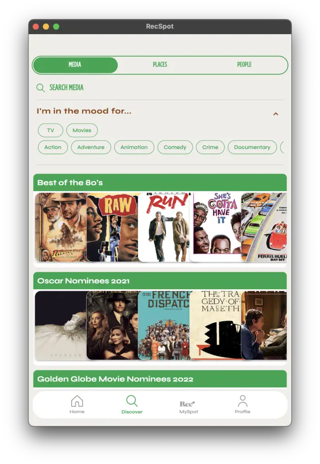
Task: Open the Best of the 80's list
Action: pos(160,183)
